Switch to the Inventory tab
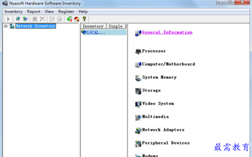The width and height of the screenshot is (252, 157). 93,26
